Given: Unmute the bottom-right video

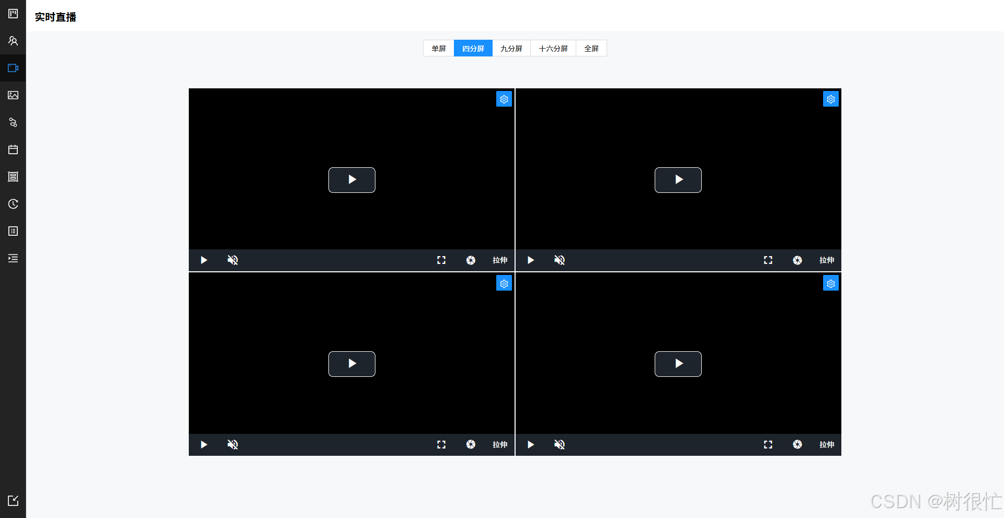Looking at the screenshot, I should pos(560,444).
